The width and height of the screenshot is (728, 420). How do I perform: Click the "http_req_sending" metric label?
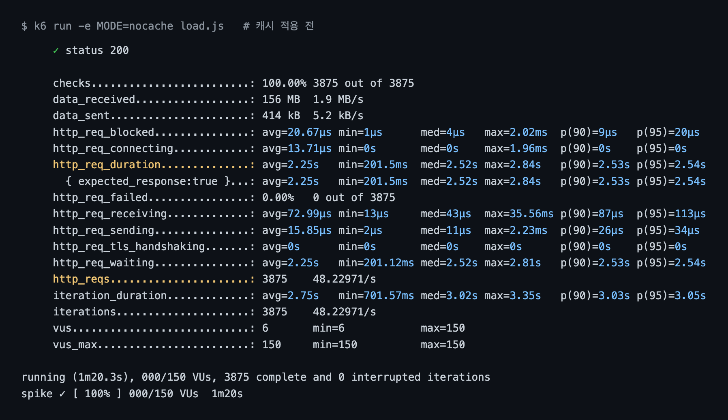click(x=104, y=230)
